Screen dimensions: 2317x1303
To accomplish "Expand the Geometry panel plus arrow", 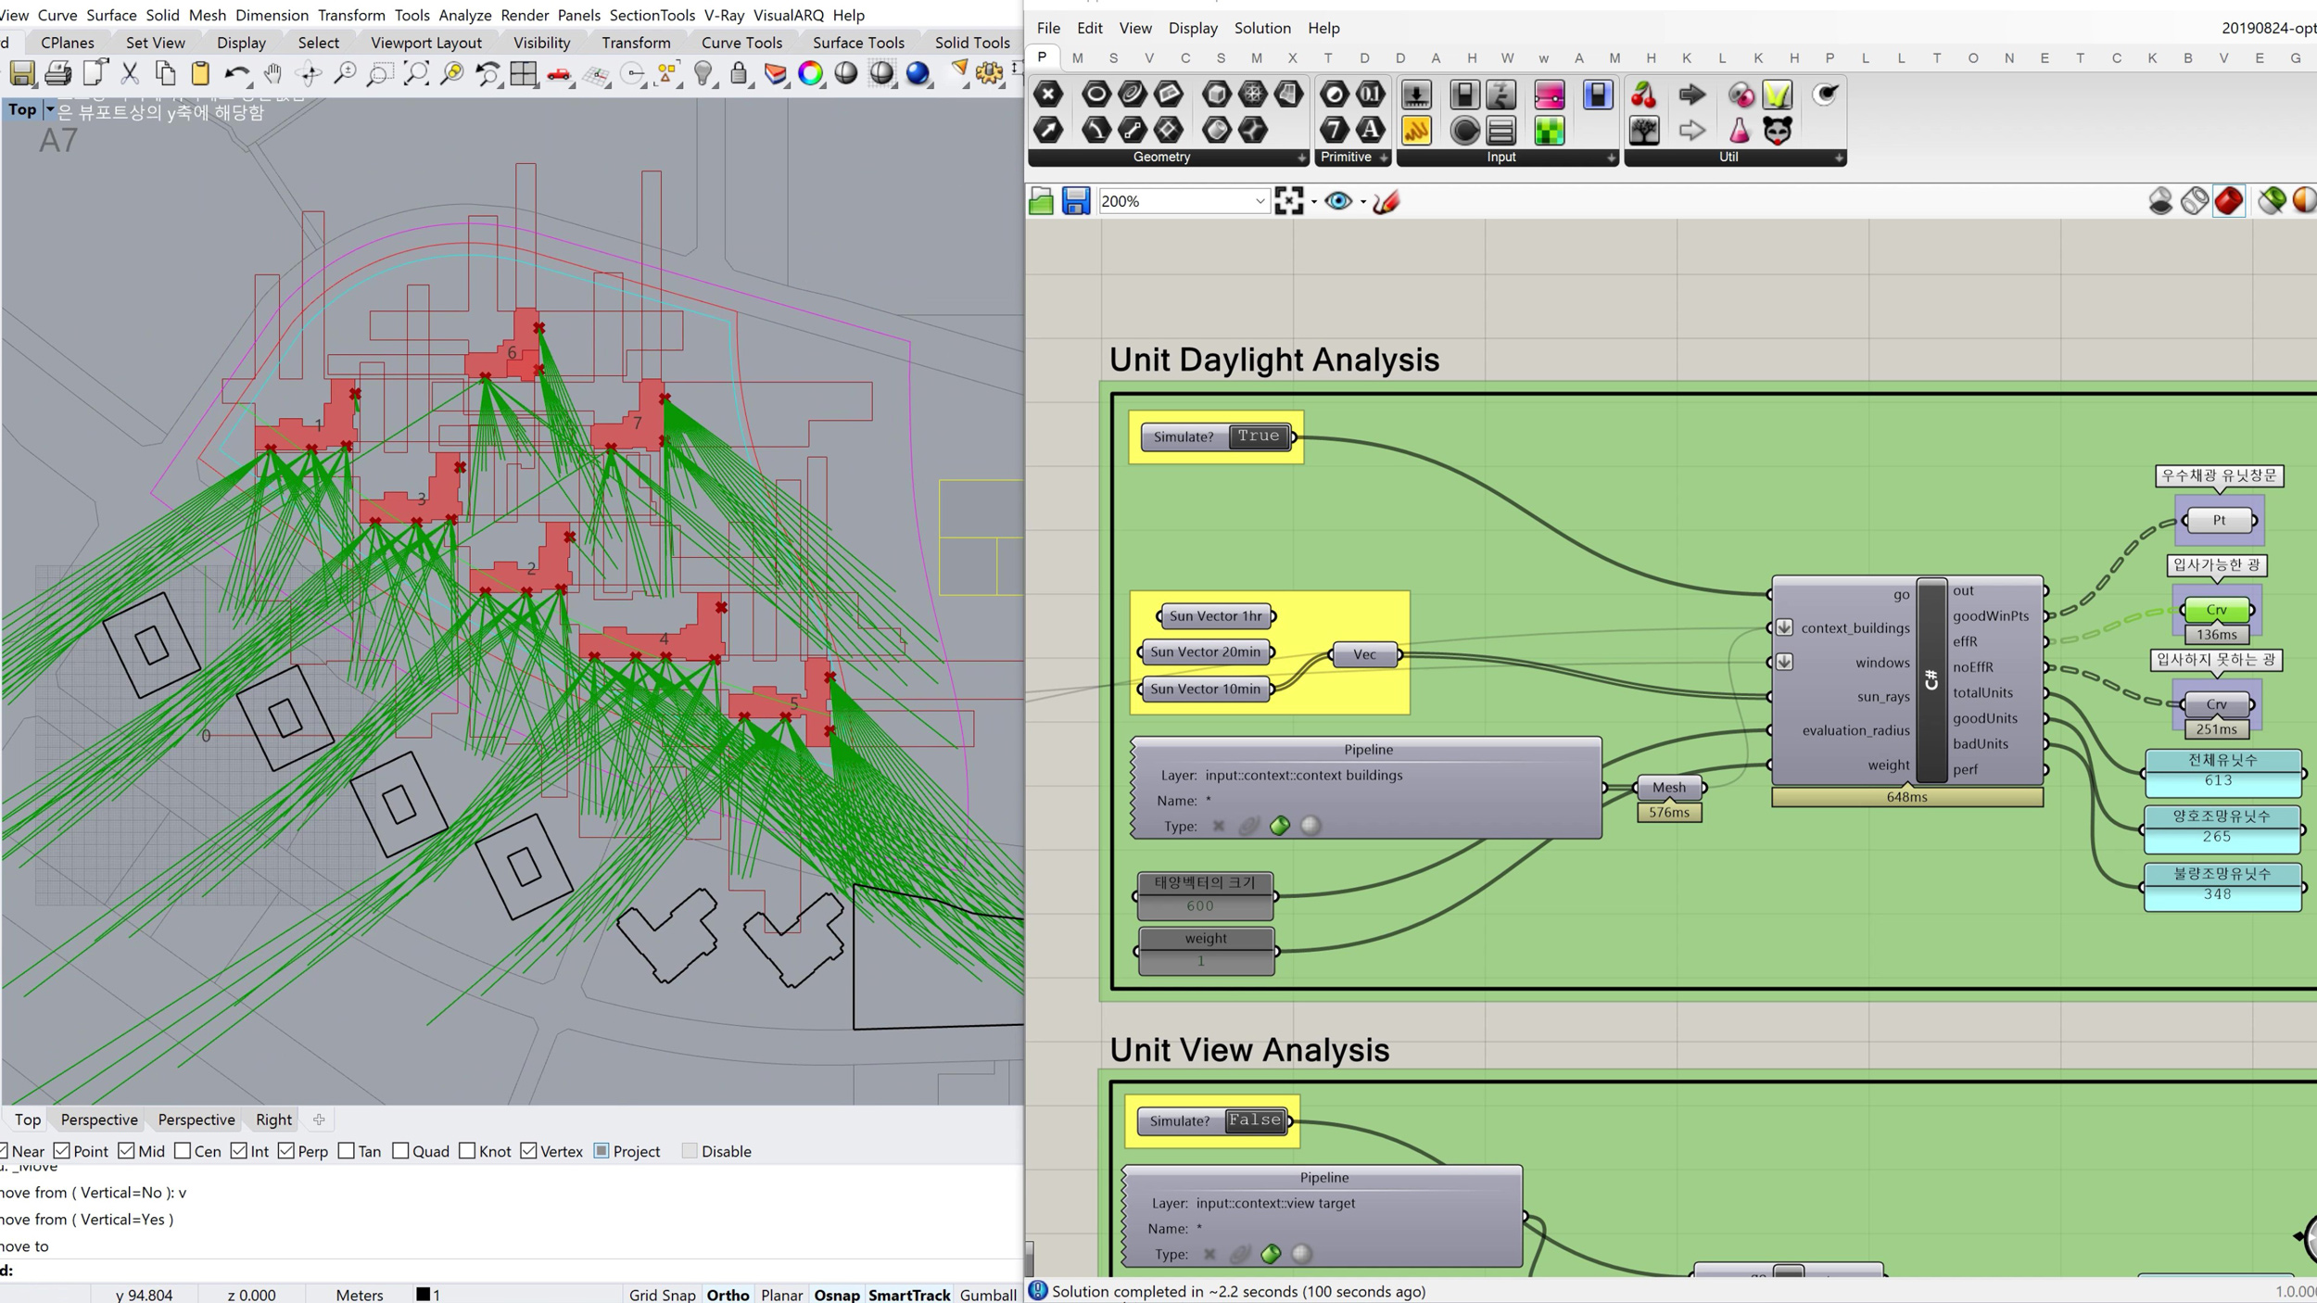I will 1301,158.
